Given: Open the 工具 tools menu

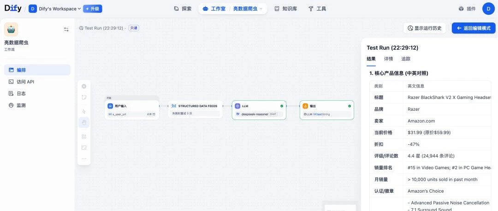Looking at the screenshot, I should click(317, 9).
